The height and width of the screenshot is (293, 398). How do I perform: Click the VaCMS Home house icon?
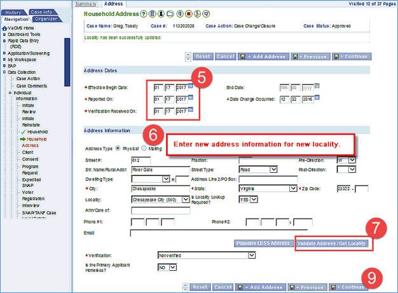pos(4,28)
